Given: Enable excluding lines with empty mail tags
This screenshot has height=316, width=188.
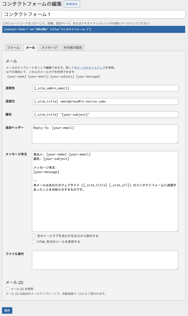Looking at the screenshot, I should pos(34,236).
